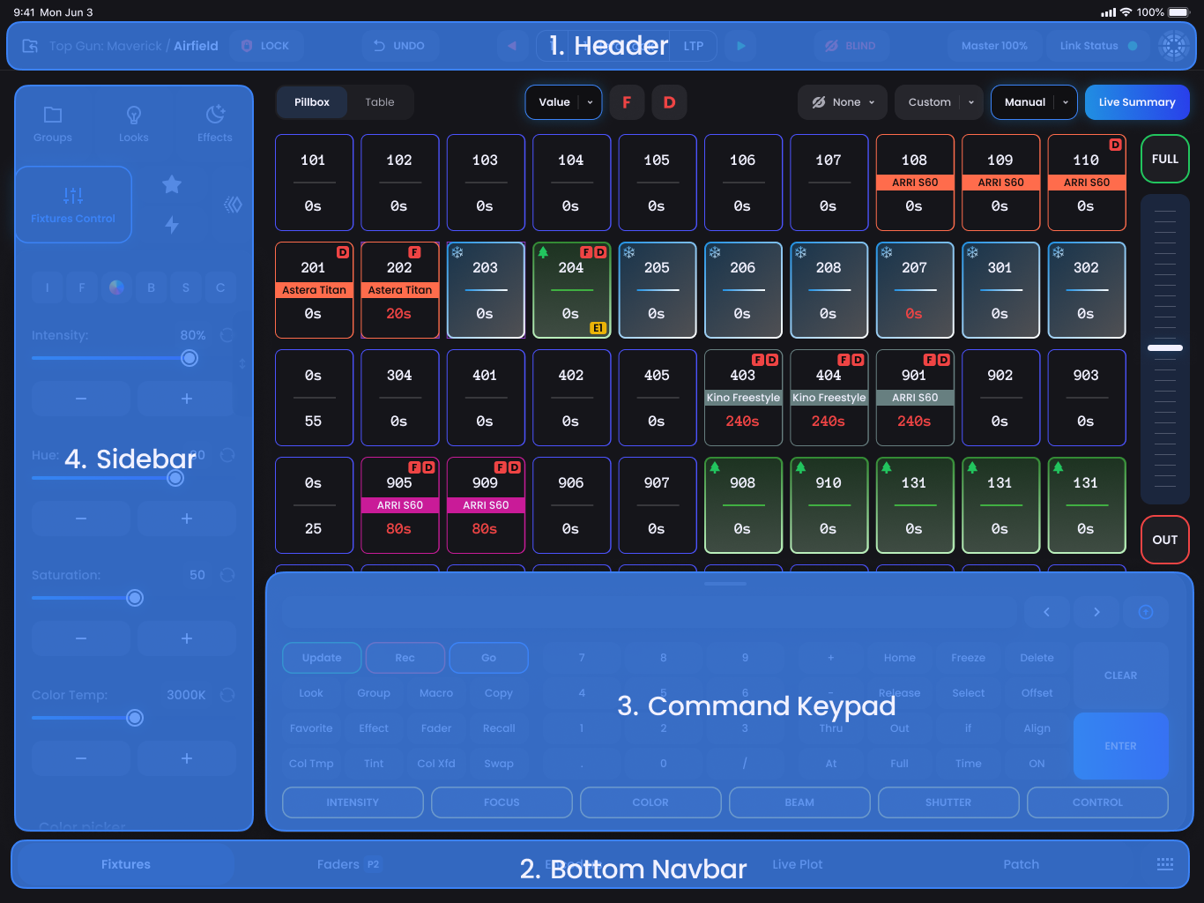Click the vertical master fader handle
Screen dimensions: 1204x903
[x=1164, y=348]
